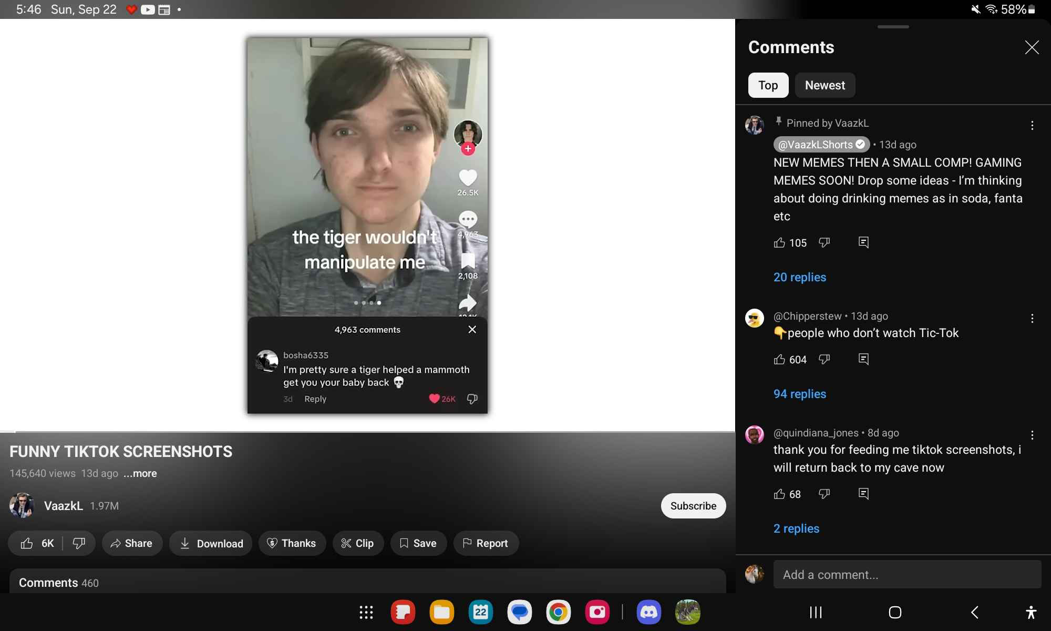Open the options menu on Chipperstew's comment

click(1033, 318)
